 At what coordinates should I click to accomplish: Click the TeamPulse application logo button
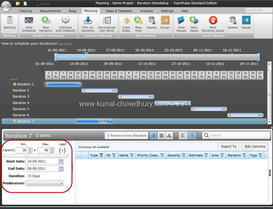pos(6,6)
